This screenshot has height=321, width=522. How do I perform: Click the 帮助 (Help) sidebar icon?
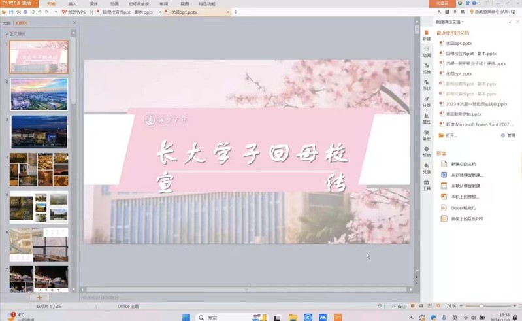click(426, 152)
